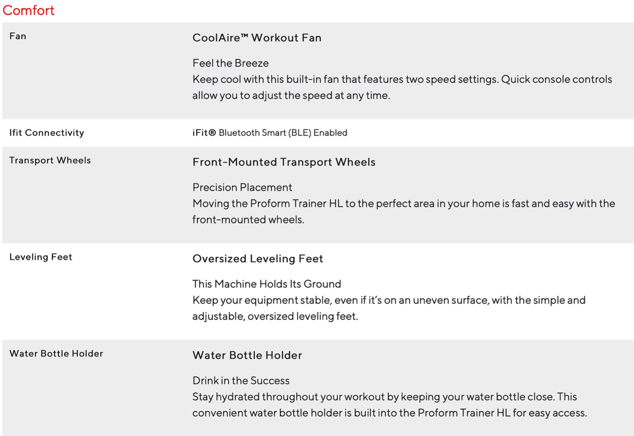Viewport: 634px width, 436px height.
Task: Click This Machine Holds Its Ground text
Action: 267,284
